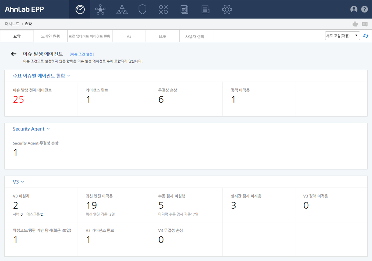This screenshot has width=372, height=261.
Task: Click the shield policy icon in header
Action: 142,9
